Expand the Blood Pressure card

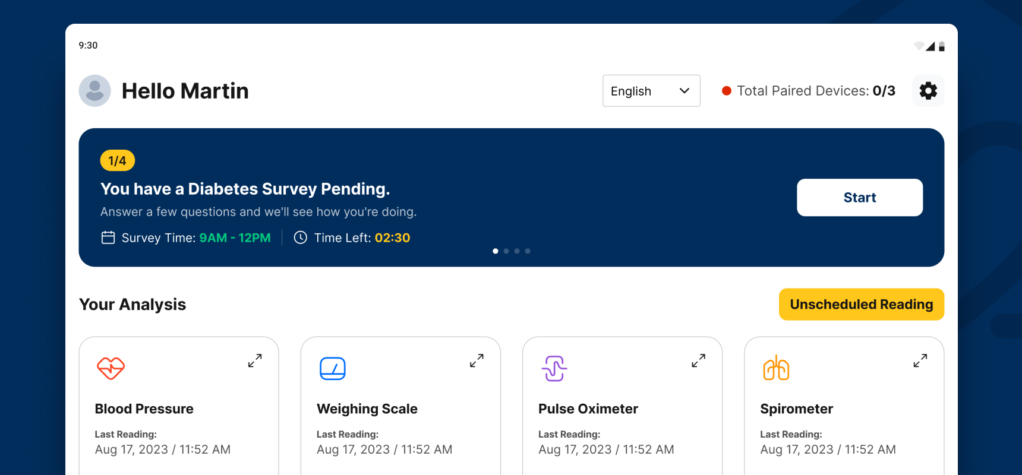(x=255, y=360)
